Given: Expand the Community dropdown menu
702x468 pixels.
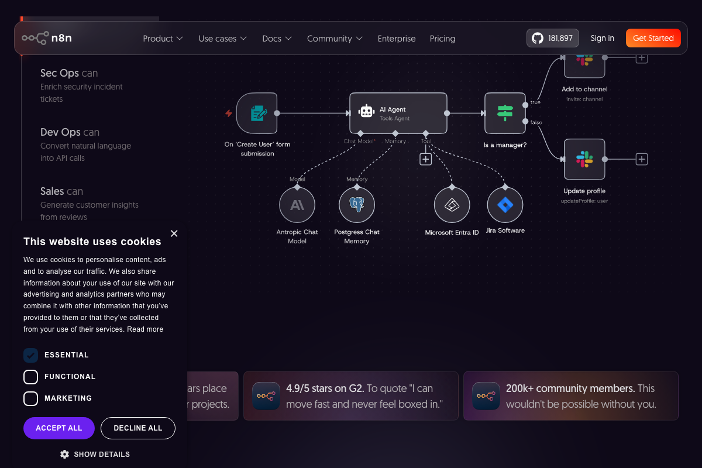Looking at the screenshot, I should pos(335,39).
